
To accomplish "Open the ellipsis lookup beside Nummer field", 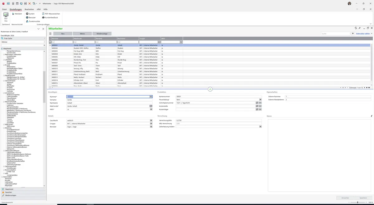I will point(151,97).
